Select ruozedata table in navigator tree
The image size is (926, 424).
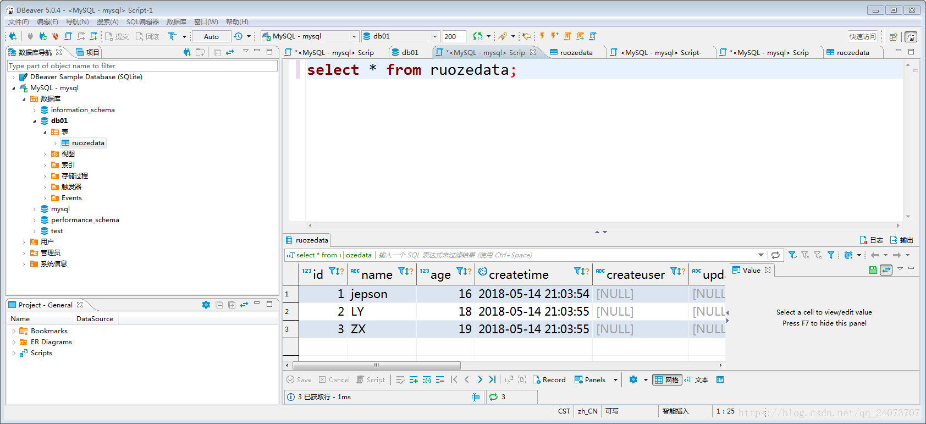(x=88, y=143)
